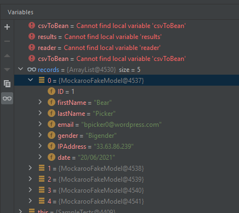Image resolution: width=239 pixels, height=213 pixels.
Task: Click the field icon next to lastName
Action: coord(52,113)
